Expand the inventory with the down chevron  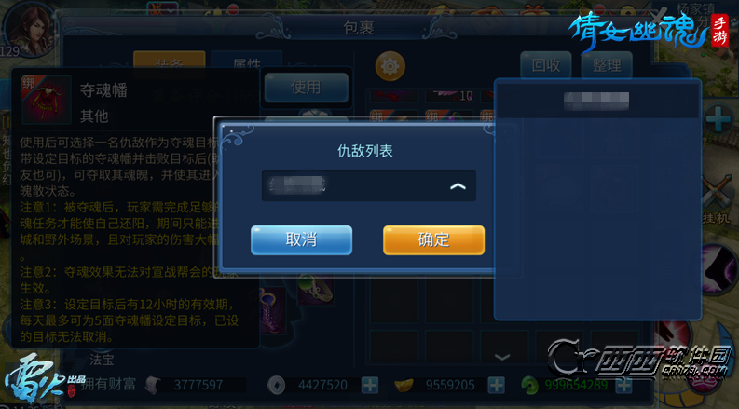pyautogui.click(x=502, y=357)
